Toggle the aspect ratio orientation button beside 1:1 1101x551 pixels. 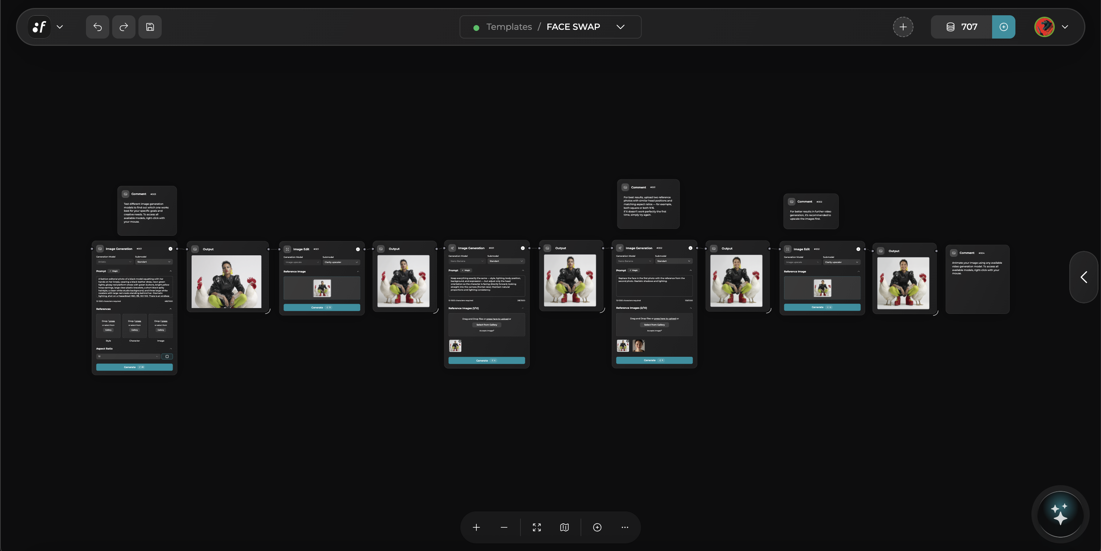point(168,357)
